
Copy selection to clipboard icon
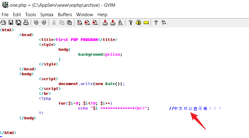pyautogui.click(x=61, y=23)
